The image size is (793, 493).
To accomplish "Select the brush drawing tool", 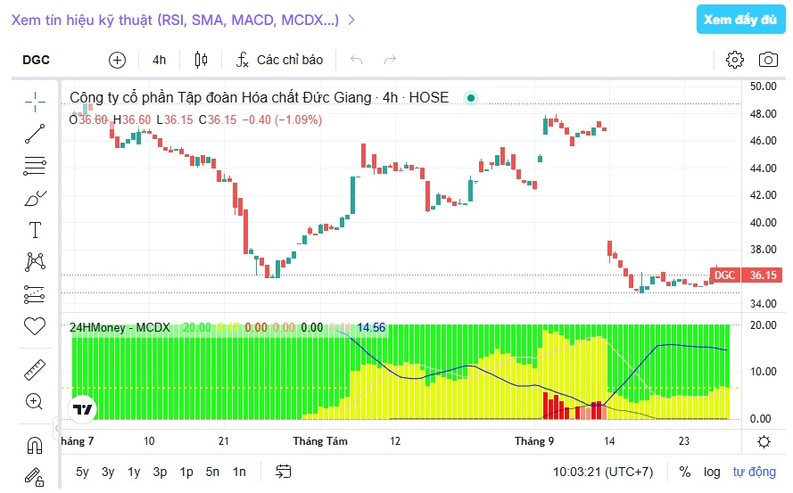I will click(x=35, y=198).
